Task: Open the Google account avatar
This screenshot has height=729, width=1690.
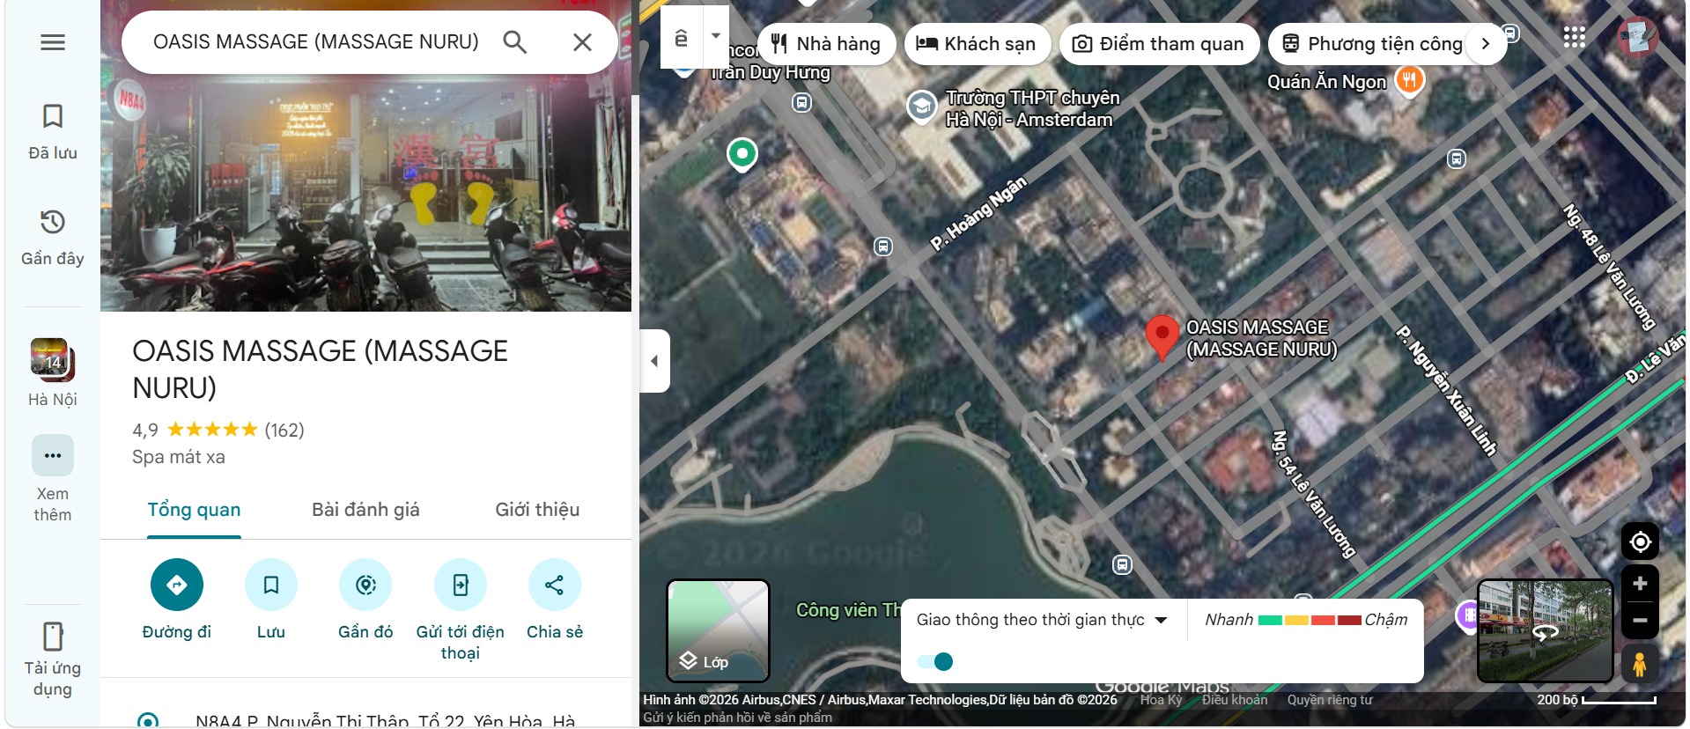Action: (x=1639, y=37)
